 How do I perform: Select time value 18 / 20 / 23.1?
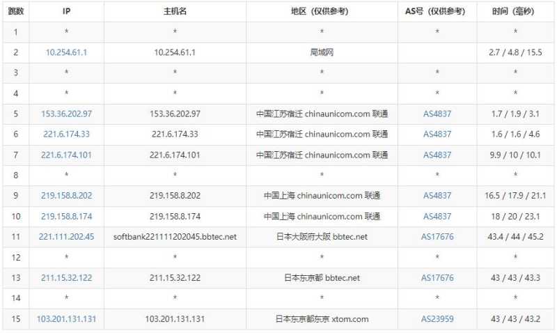coord(515,217)
